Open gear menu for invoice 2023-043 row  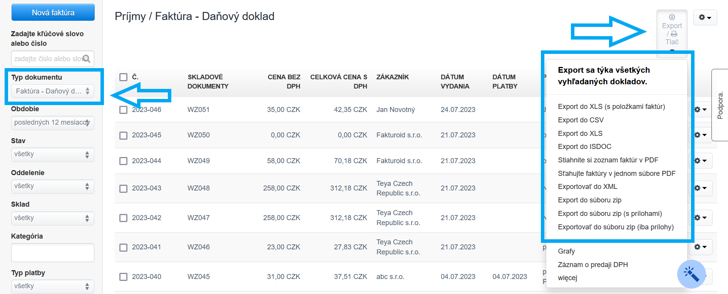[x=701, y=188]
